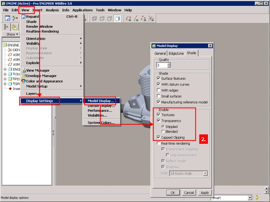Screen dimensions: 270x202
Task: Open the Orientation submenu
Action: tap(52, 39)
